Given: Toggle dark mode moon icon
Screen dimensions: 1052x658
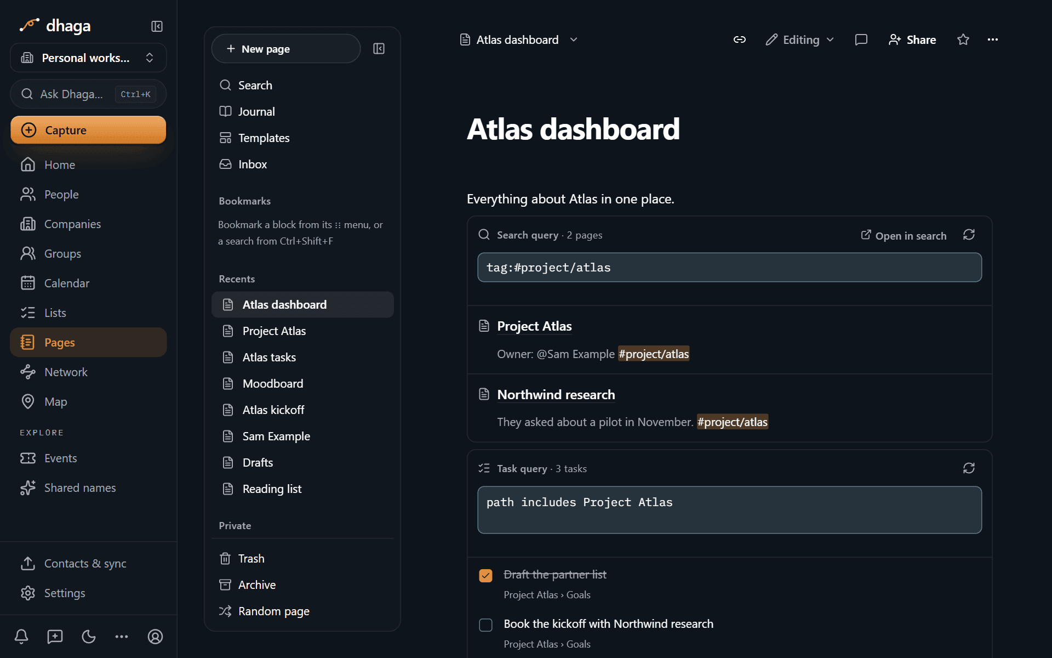Looking at the screenshot, I should point(89,637).
